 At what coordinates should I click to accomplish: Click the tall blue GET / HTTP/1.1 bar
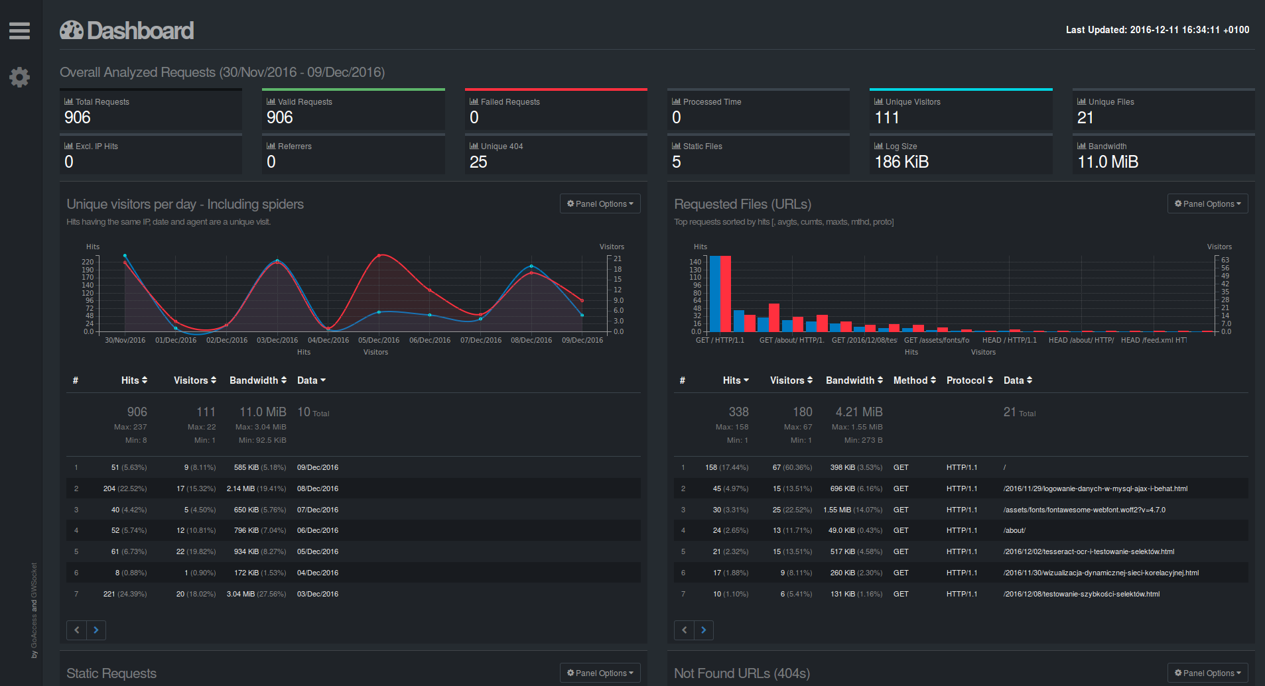pyautogui.click(x=714, y=294)
